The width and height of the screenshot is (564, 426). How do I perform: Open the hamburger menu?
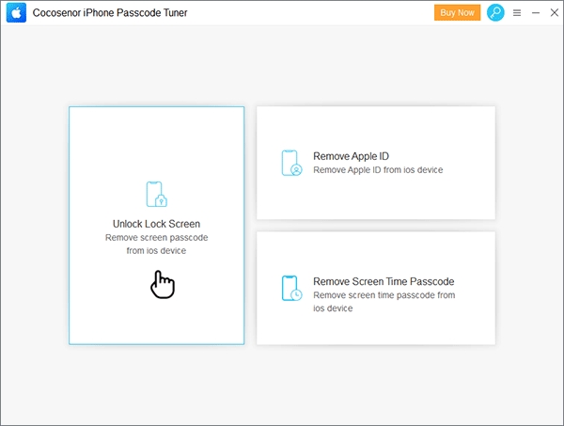tap(517, 13)
